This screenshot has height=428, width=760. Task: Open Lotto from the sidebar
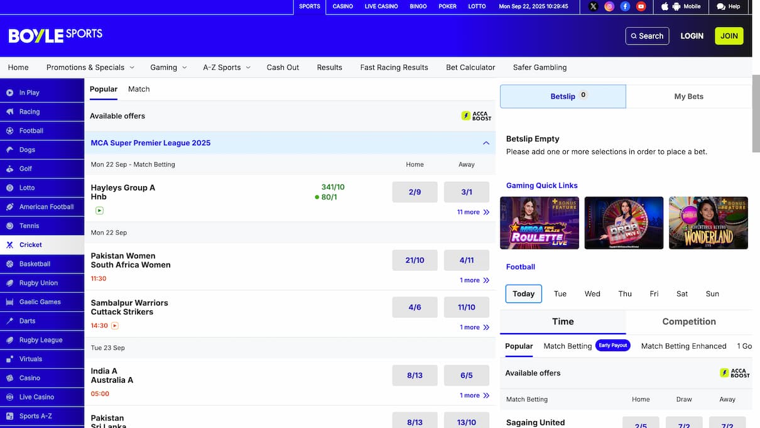[42, 187]
